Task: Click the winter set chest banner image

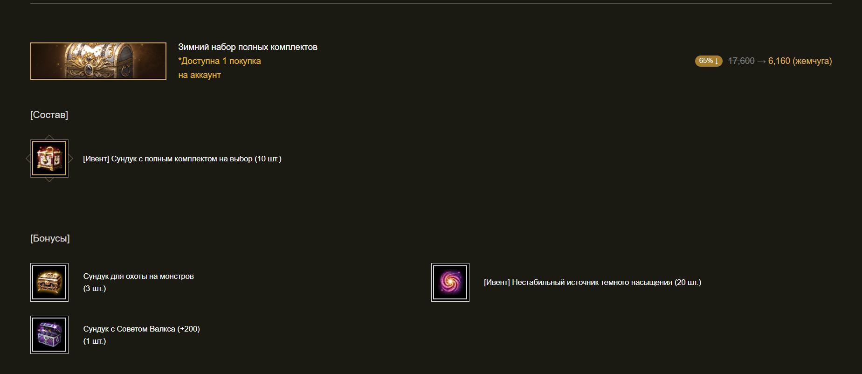Action: click(x=98, y=61)
